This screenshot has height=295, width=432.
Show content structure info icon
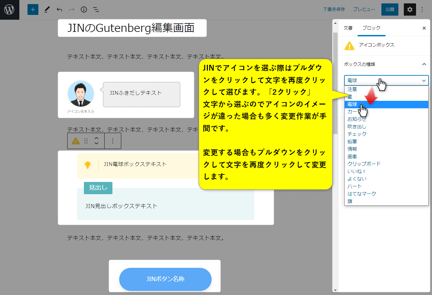(84, 10)
